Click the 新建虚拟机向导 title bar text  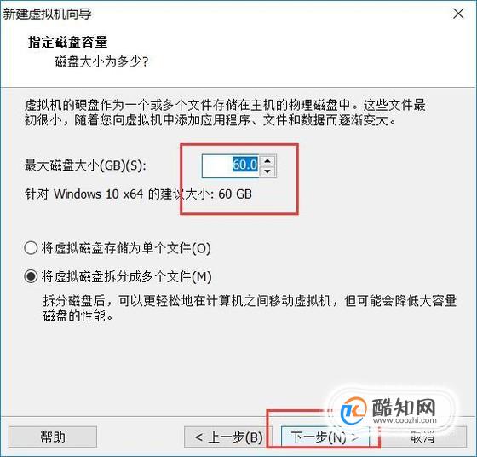pyautogui.click(x=47, y=14)
